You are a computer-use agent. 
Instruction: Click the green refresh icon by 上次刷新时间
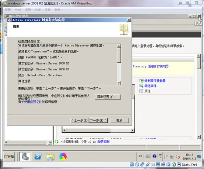tap(57, 142)
